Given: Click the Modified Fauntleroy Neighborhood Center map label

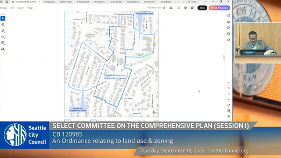Looking at the screenshot, I should click(x=115, y=77).
